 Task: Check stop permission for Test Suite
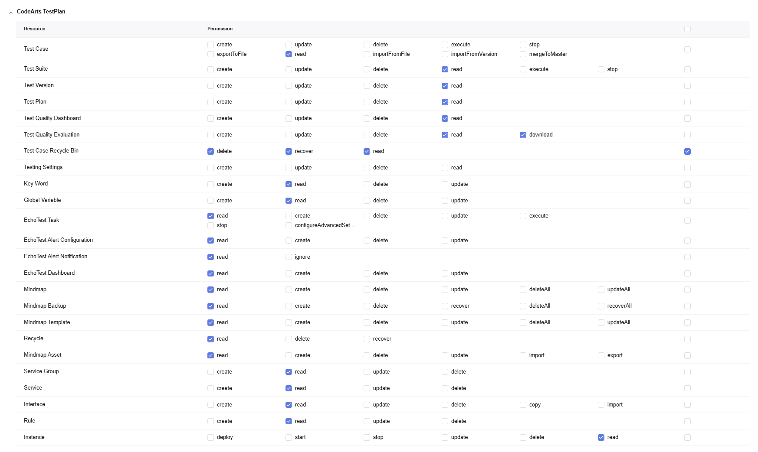(x=601, y=69)
